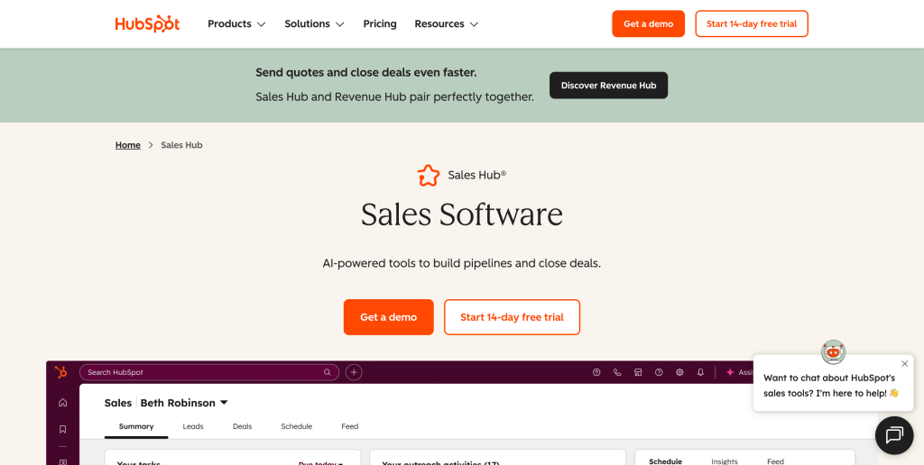Select the Schedule tab next to Deals
Viewport: 924px width, 465px height.
(x=296, y=427)
